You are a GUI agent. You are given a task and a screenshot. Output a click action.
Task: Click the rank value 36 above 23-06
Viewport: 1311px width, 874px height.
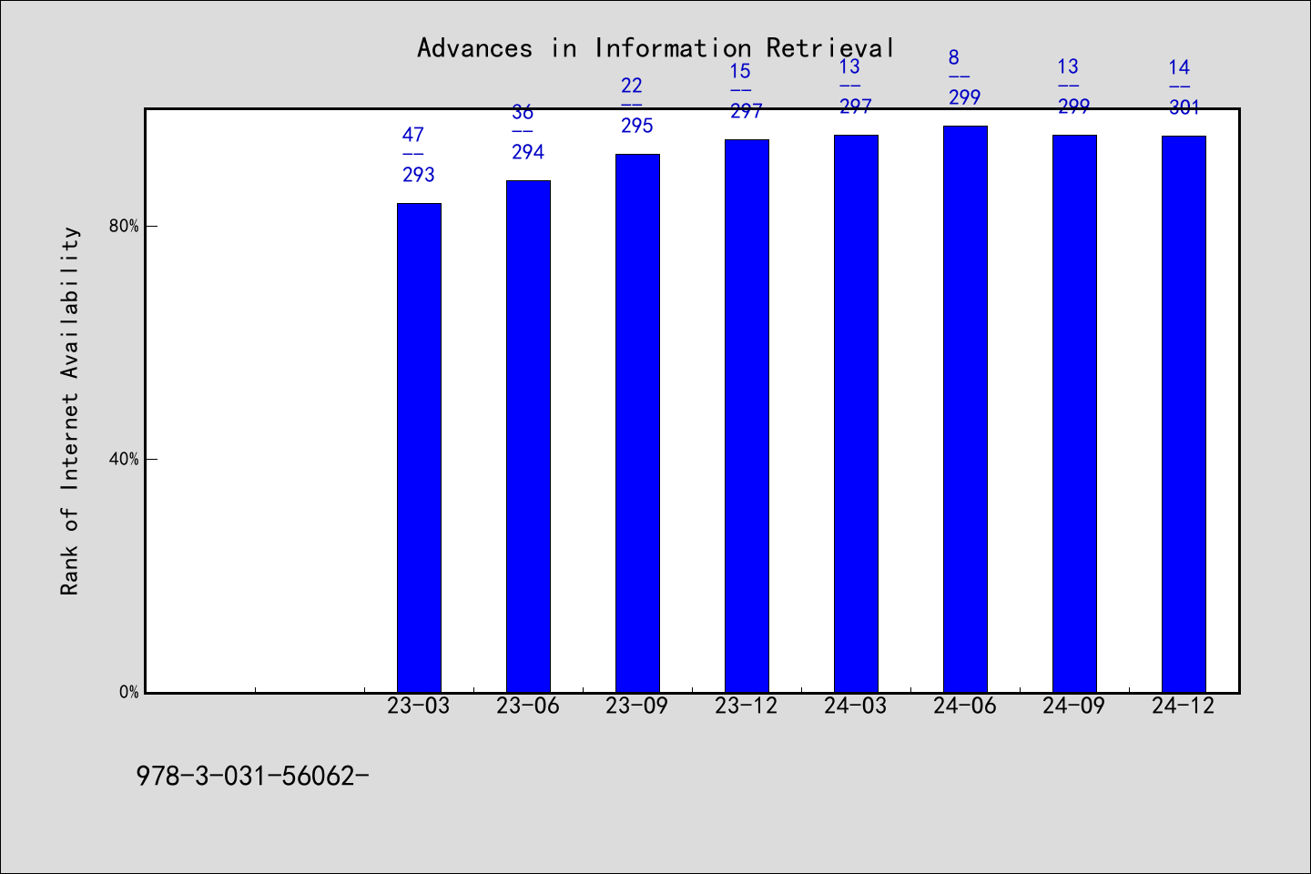(x=523, y=112)
